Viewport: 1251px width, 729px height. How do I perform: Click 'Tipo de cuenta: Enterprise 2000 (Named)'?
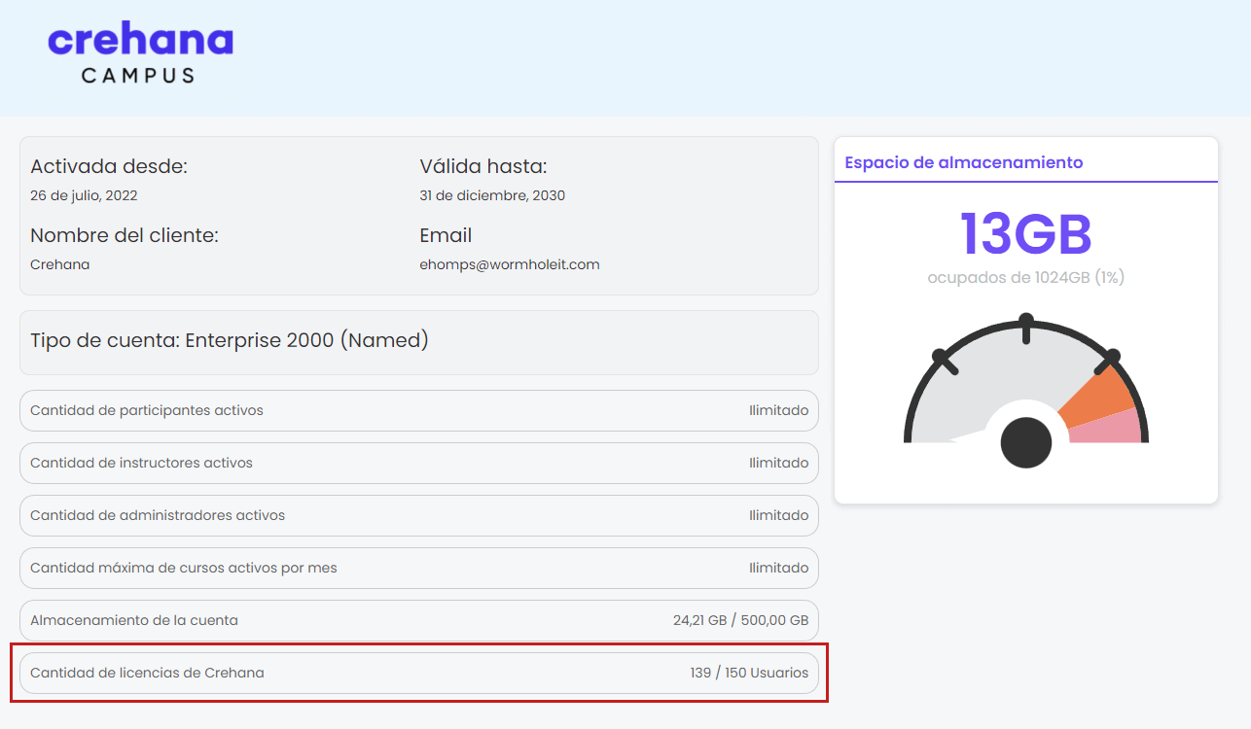pyautogui.click(x=230, y=340)
